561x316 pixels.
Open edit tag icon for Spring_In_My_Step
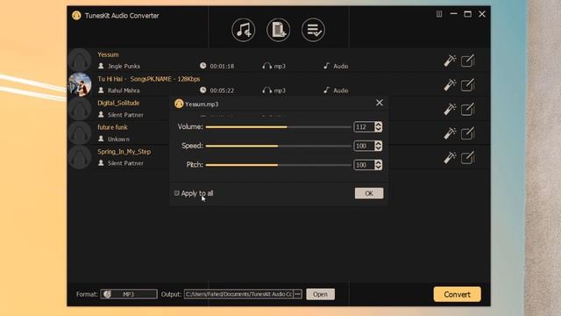(467, 158)
